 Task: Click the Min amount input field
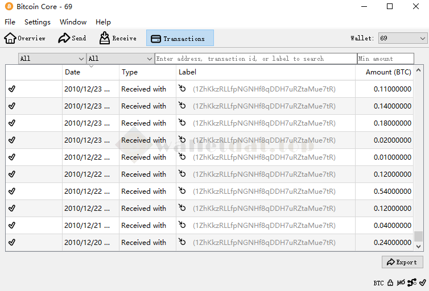pyautogui.click(x=385, y=59)
